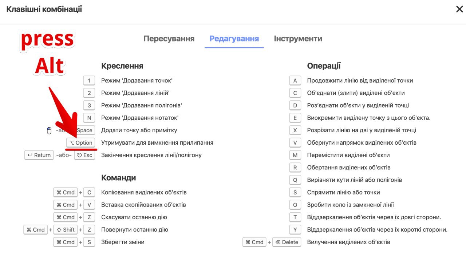Click the D key badge
This screenshot has height=253, width=466.
click(295, 105)
